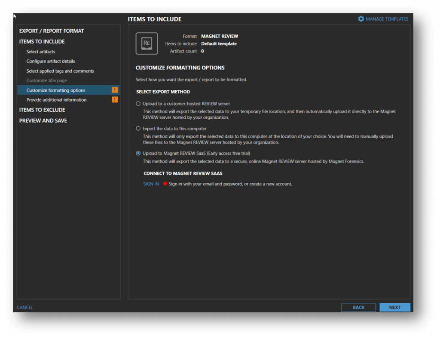Click the CUSTOMIZE FORMATTING OPTIONS heading
Screen dimensions: 440x339
click(180, 68)
